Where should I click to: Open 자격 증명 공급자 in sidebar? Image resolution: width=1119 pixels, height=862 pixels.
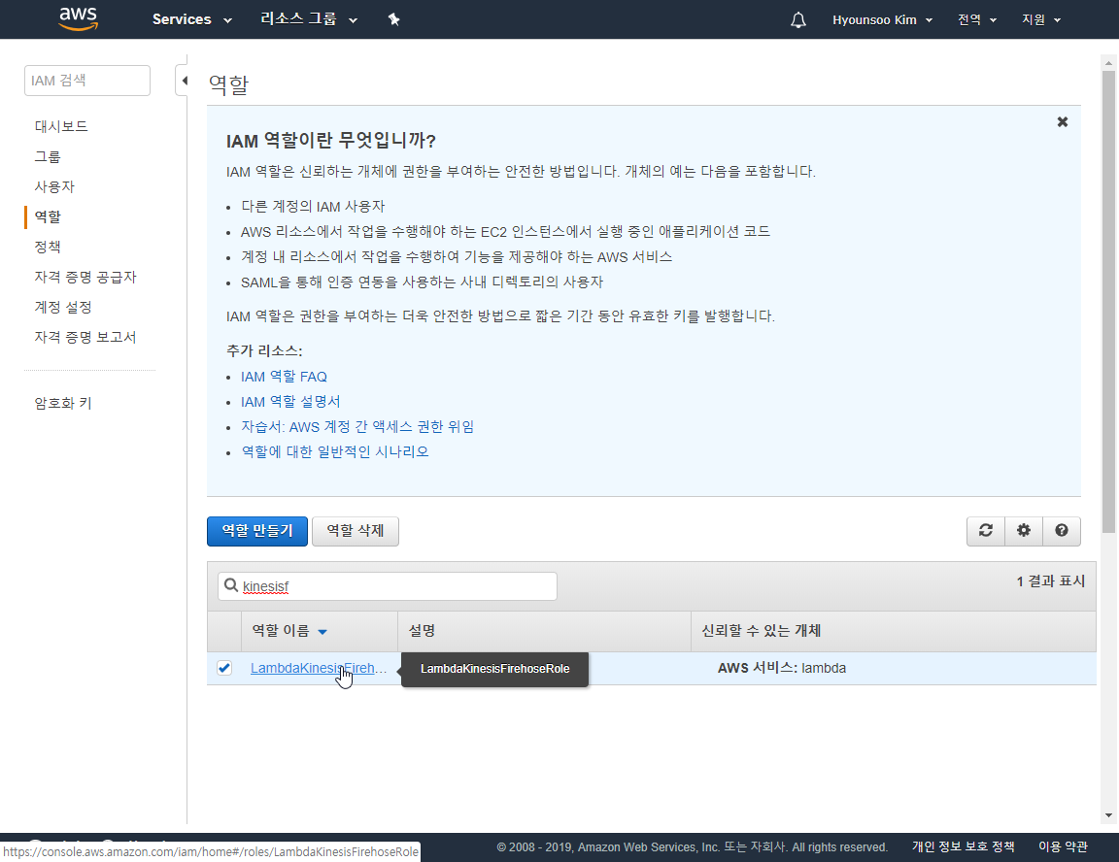(85, 277)
